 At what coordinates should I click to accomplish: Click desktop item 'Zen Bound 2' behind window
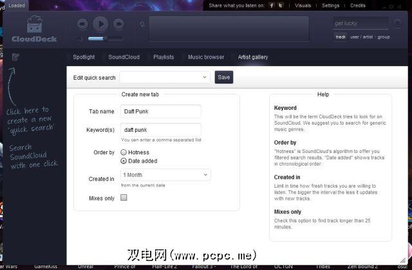pos(362,267)
